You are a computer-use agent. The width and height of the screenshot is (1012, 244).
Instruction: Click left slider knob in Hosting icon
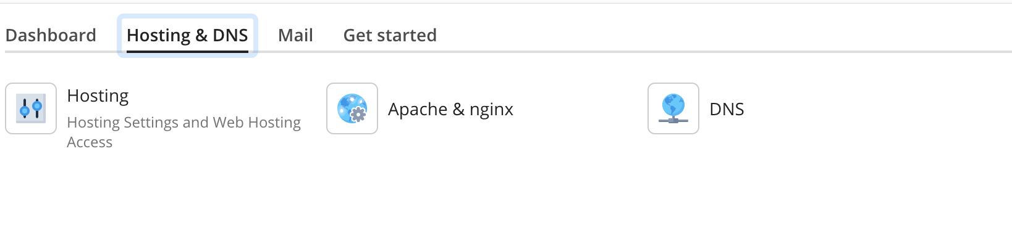pos(25,110)
